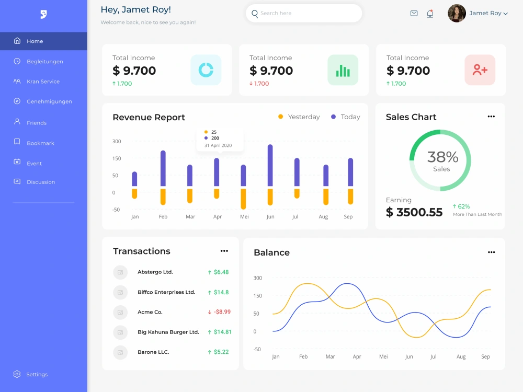Viewport: 523px width, 392px height.
Task: Click inside the Search here field
Action: click(303, 13)
